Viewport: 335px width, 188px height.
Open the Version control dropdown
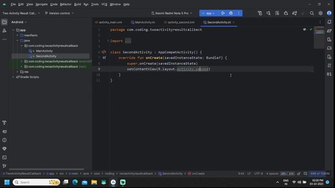59,13
